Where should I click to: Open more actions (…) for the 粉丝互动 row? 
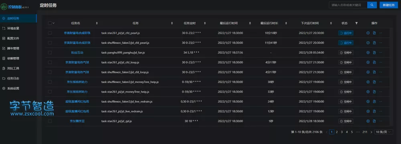[x=381, y=52]
